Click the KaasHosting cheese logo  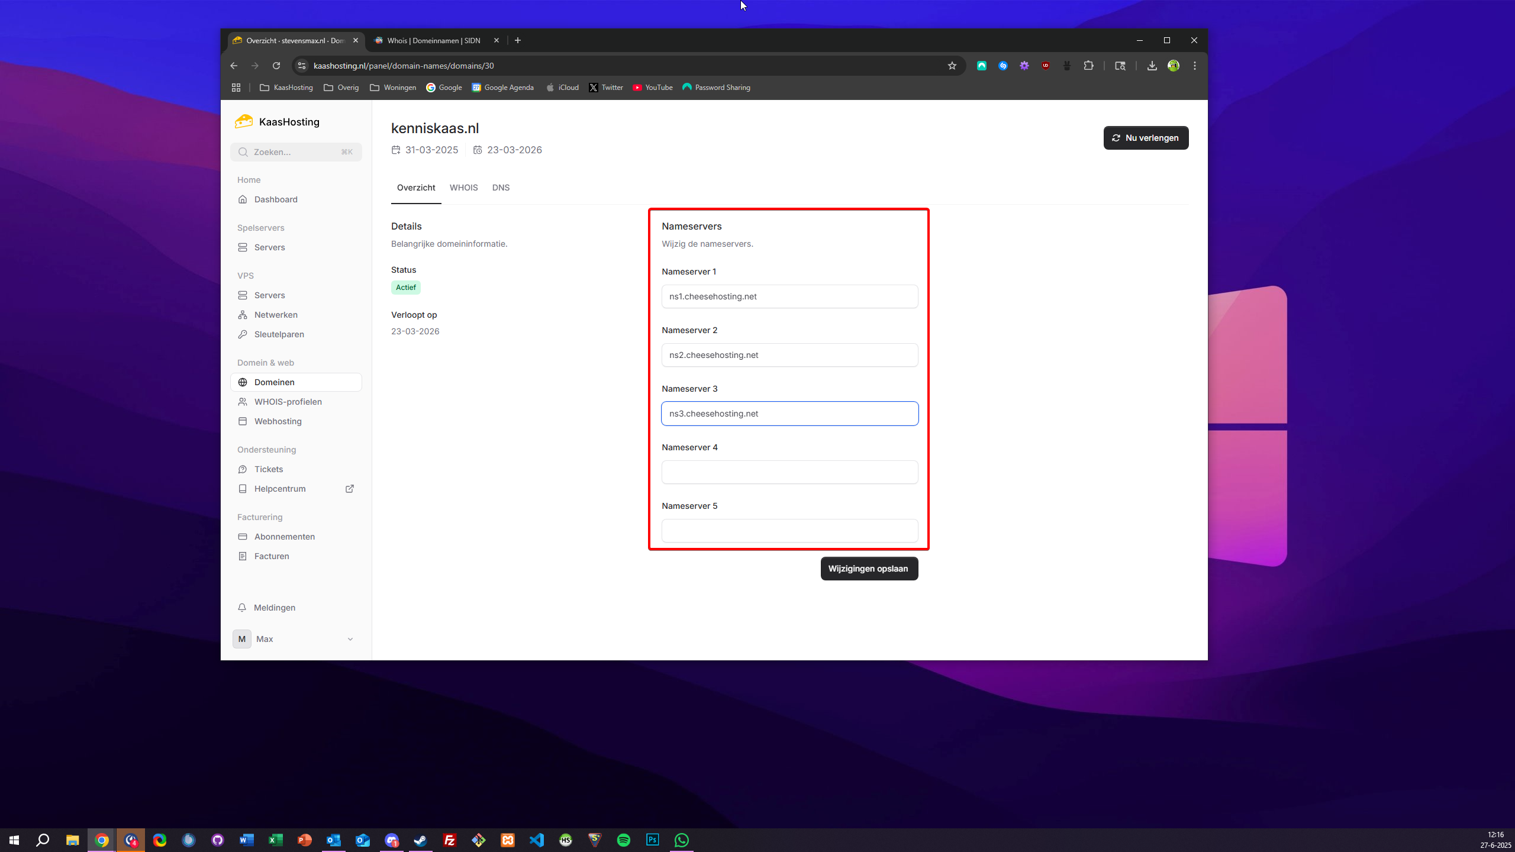point(243,121)
